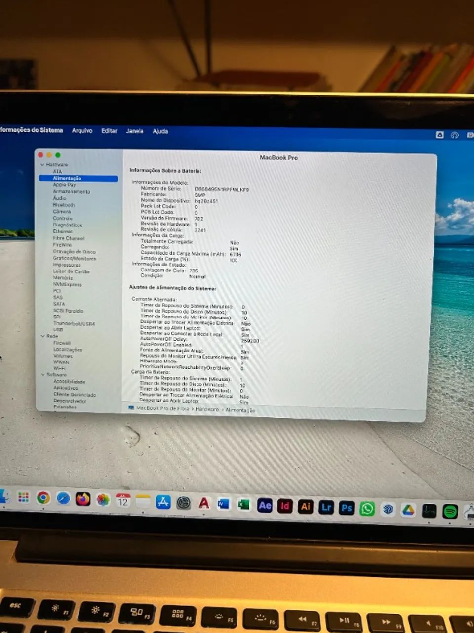Launch Adobe Photoshop from dock
Screen dimensions: 474x633
[347, 508]
